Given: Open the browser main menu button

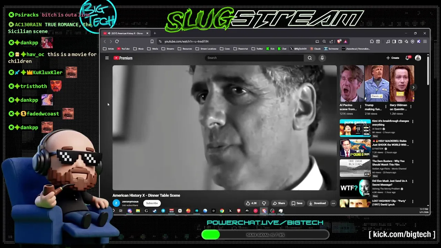Looking at the screenshot, I should 425,41.
